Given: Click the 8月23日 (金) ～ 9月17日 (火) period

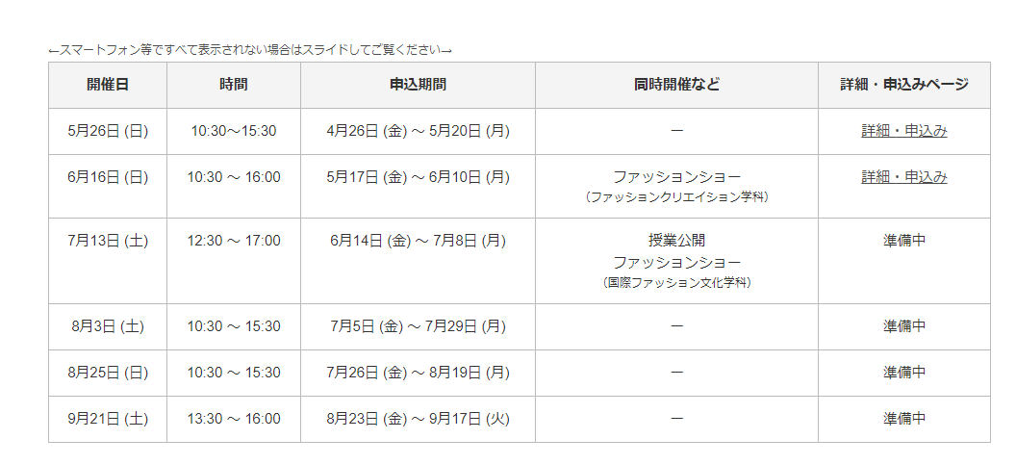Looking at the screenshot, I should tap(418, 419).
